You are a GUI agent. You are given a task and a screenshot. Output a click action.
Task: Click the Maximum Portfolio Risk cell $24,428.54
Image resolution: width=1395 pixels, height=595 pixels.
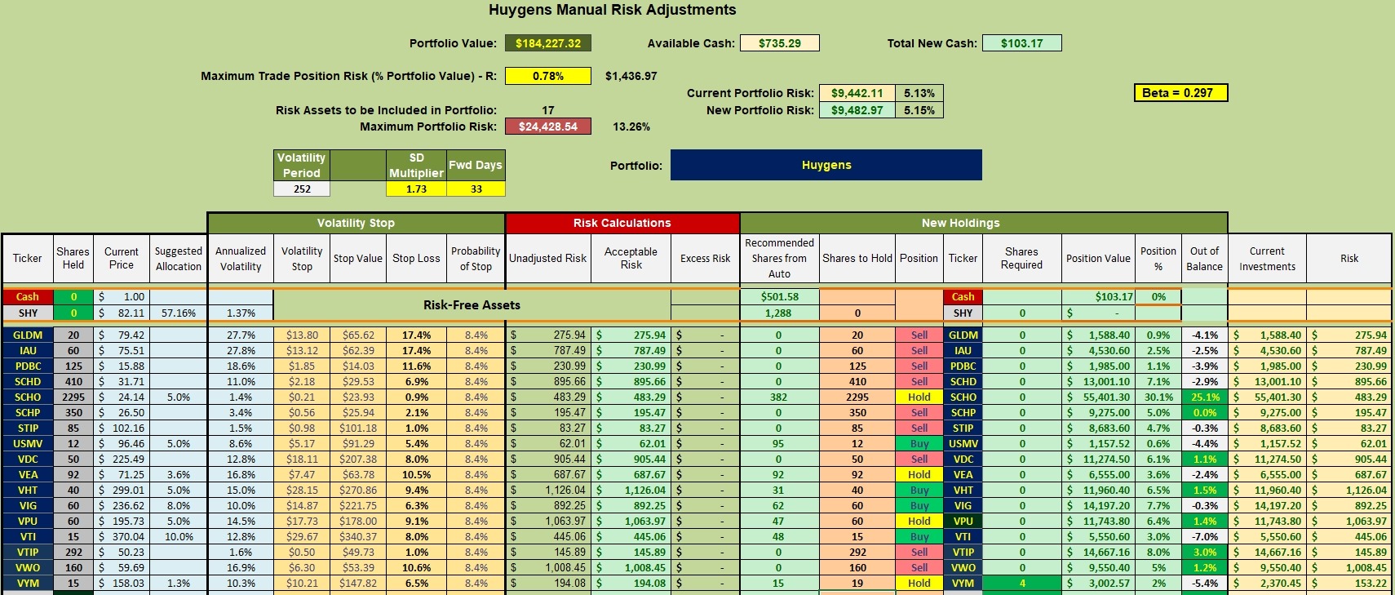tap(547, 127)
